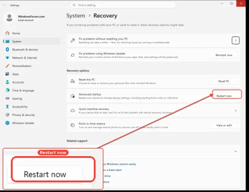The height and width of the screenshot is (192, 249).
Task: Collapse the Related support section chevron
Action: coord(235,151)
